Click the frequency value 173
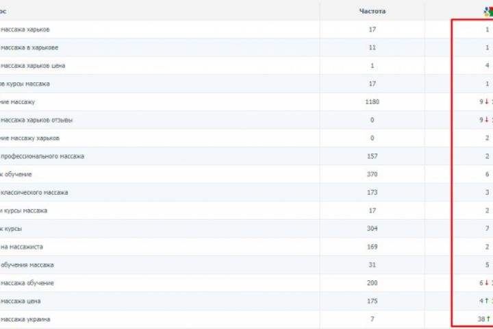Screen dimensions: 493x329 click(x=372, y=193)
